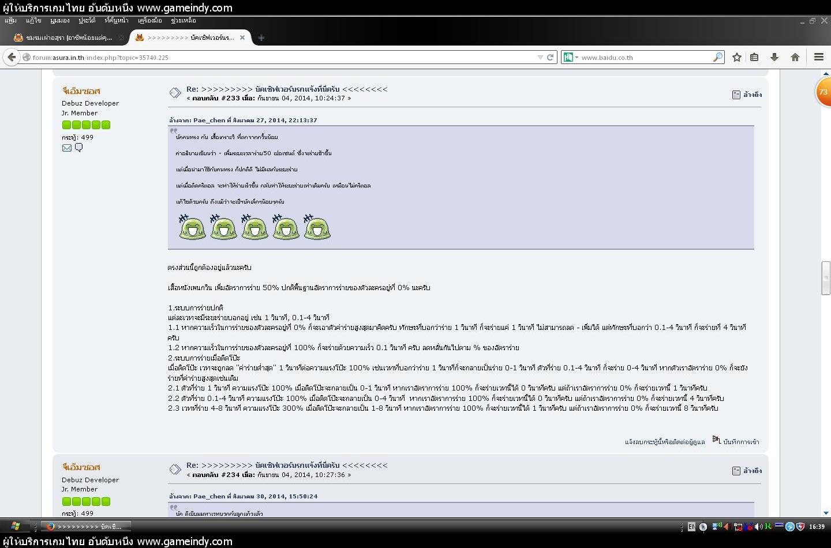Open username link on reply #234
The image size is (831, 548).
pyautogui.click(x=81, y=467)
